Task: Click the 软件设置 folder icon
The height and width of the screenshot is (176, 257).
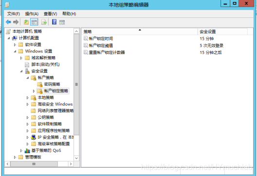Action: (x=20, y=45)
